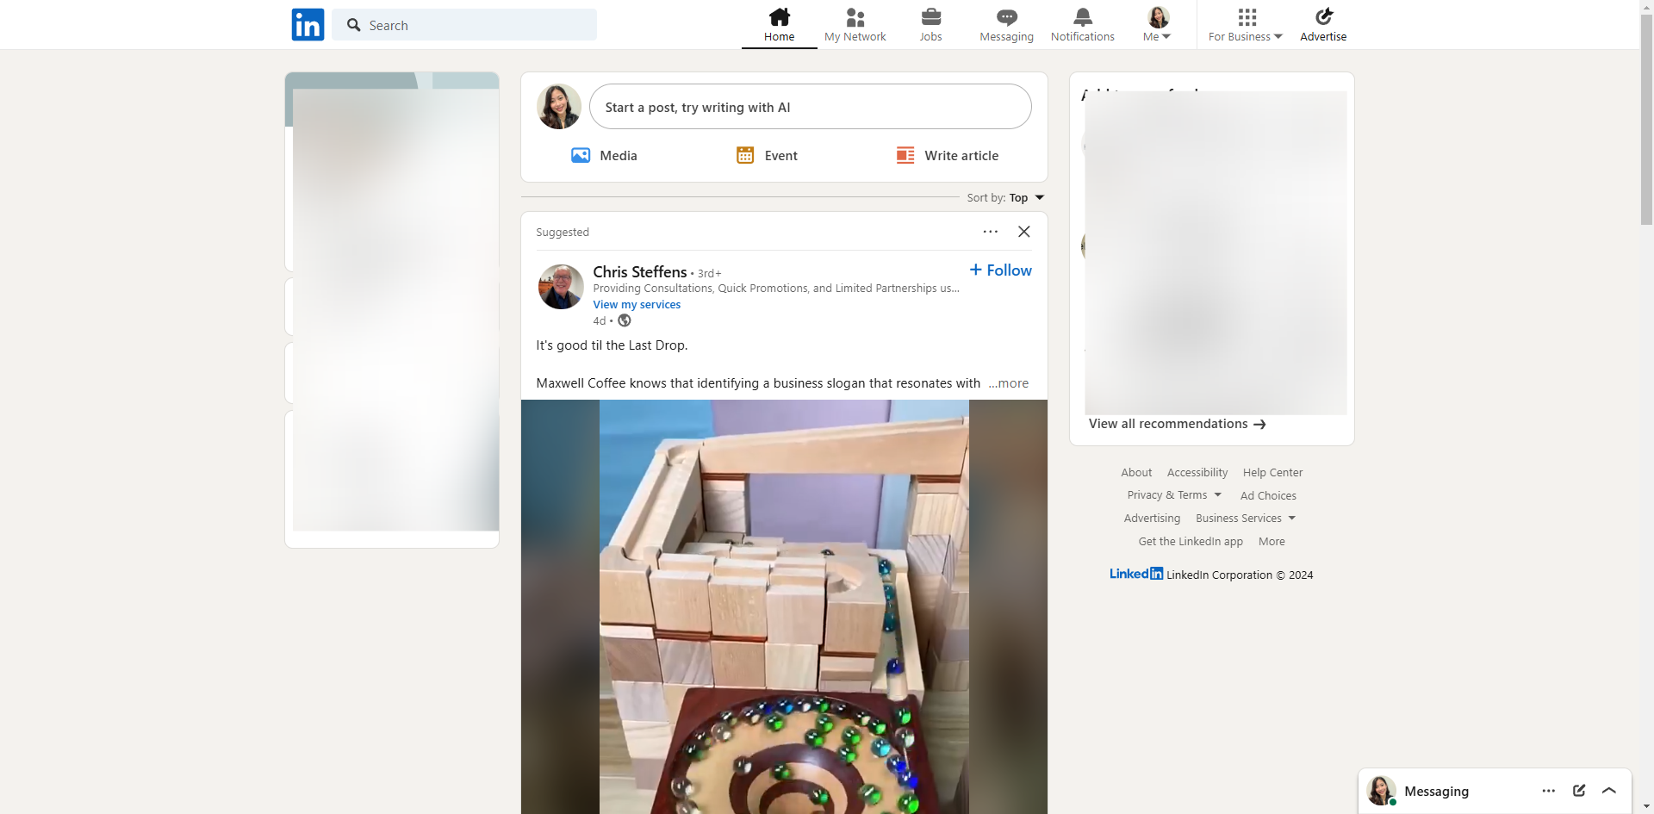
Task: Expand Business Services dropdown
Action: point(1246,519)
